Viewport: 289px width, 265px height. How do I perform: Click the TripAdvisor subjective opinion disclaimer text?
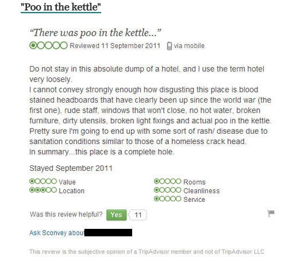point(147,252)
